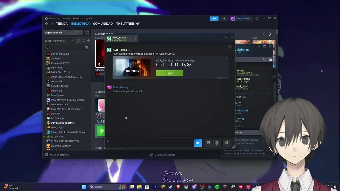Click the Windows Start button
The width and height of the screenshot is (340, 191).
pyautogui.click(x=84, y=187)
